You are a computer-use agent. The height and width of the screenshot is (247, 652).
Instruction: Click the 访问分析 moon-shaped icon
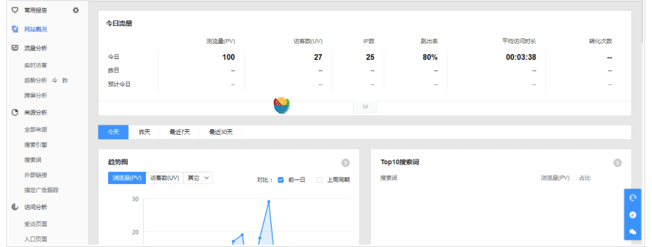(x=15, y=207)
